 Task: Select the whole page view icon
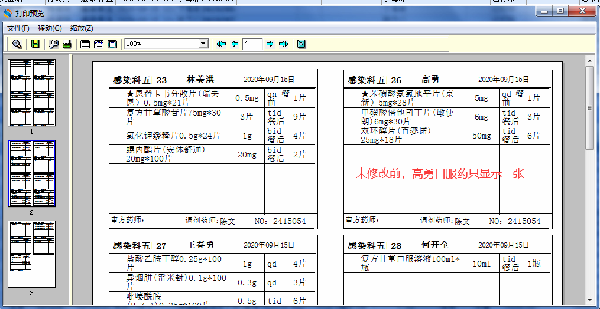point(112,44)
